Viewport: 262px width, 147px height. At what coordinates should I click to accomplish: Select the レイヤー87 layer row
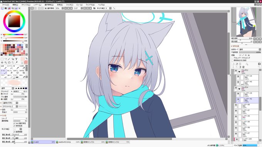(x=246, y=112)
